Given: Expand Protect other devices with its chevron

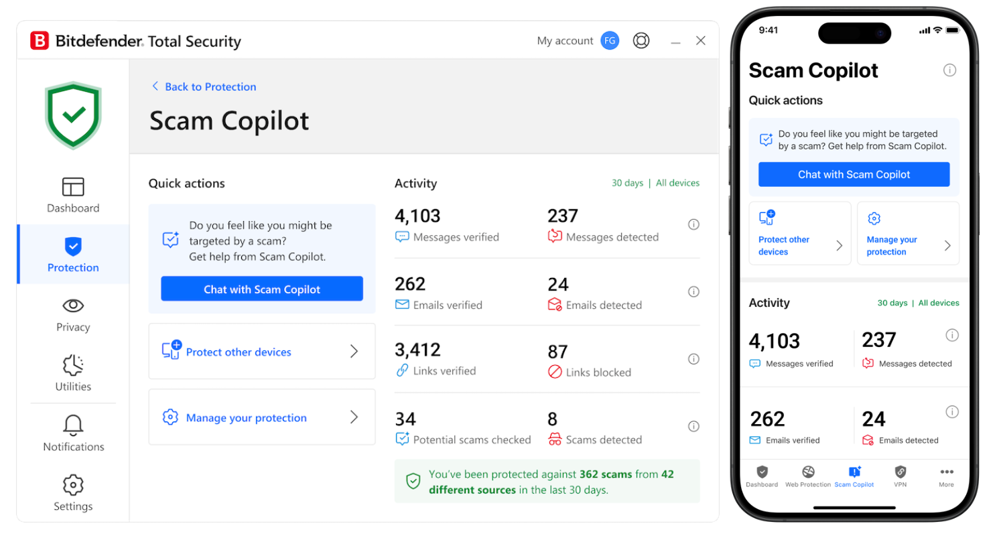Looking at the screenshot, I should point(354,351).
